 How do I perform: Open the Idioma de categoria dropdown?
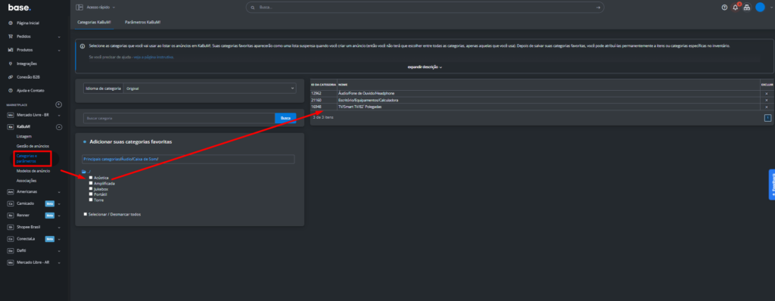tap(210, 88)
